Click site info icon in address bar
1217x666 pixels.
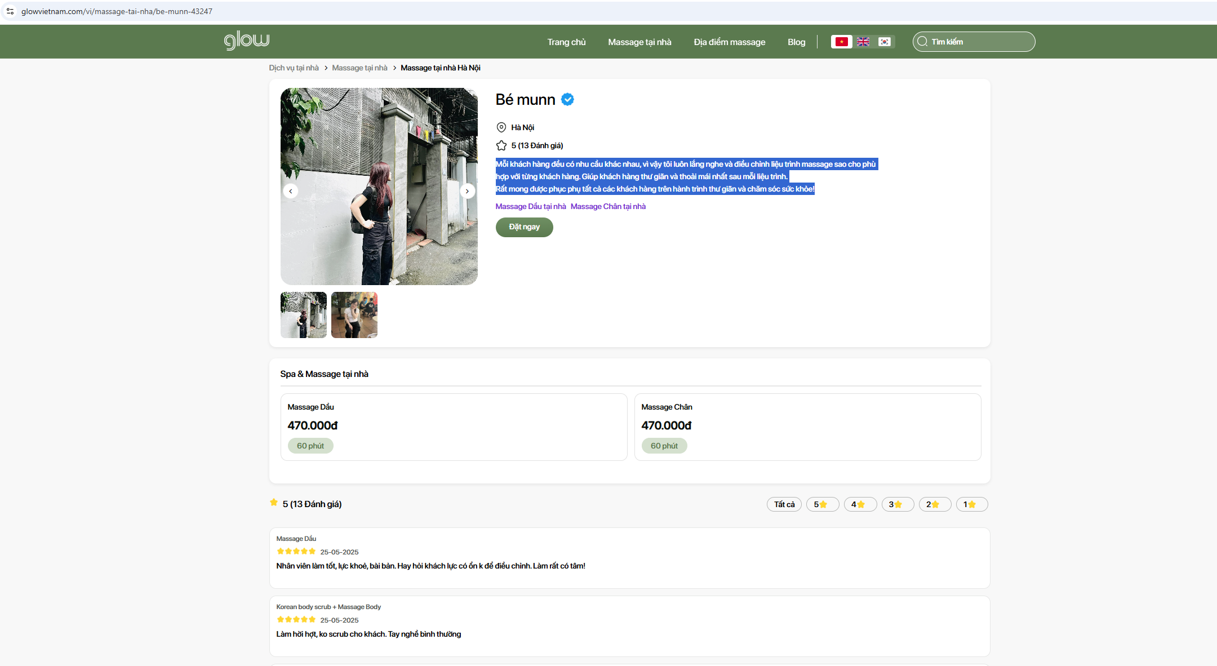coord(10,11)
